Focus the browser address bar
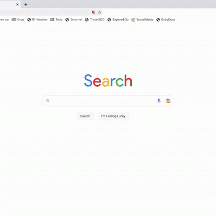The image size is (216, 216). 45,12
